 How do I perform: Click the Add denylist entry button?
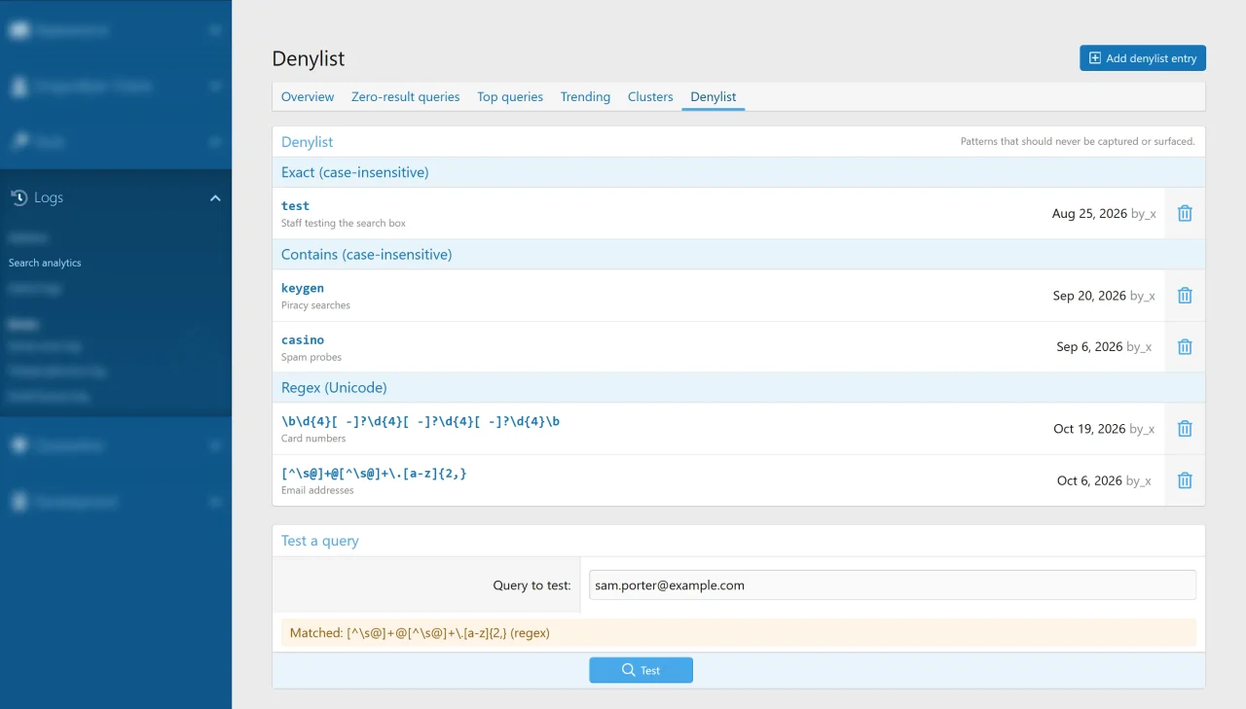click(1143, 58)
